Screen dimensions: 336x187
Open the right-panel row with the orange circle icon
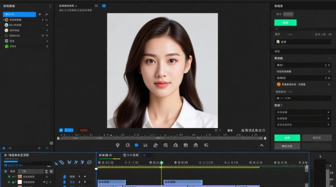tap(303, 85)
